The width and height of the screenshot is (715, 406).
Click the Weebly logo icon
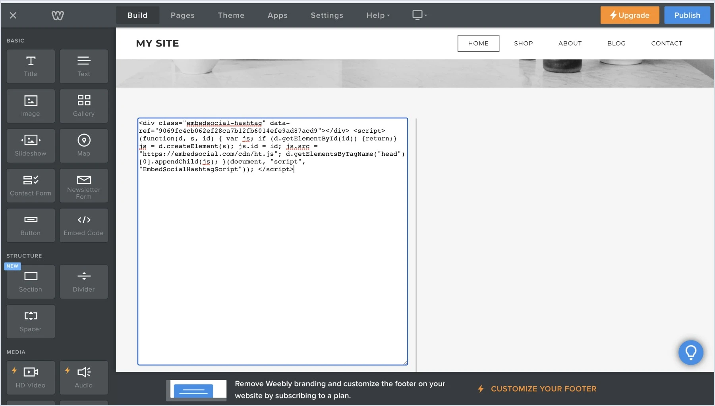(x=58, y=15)
